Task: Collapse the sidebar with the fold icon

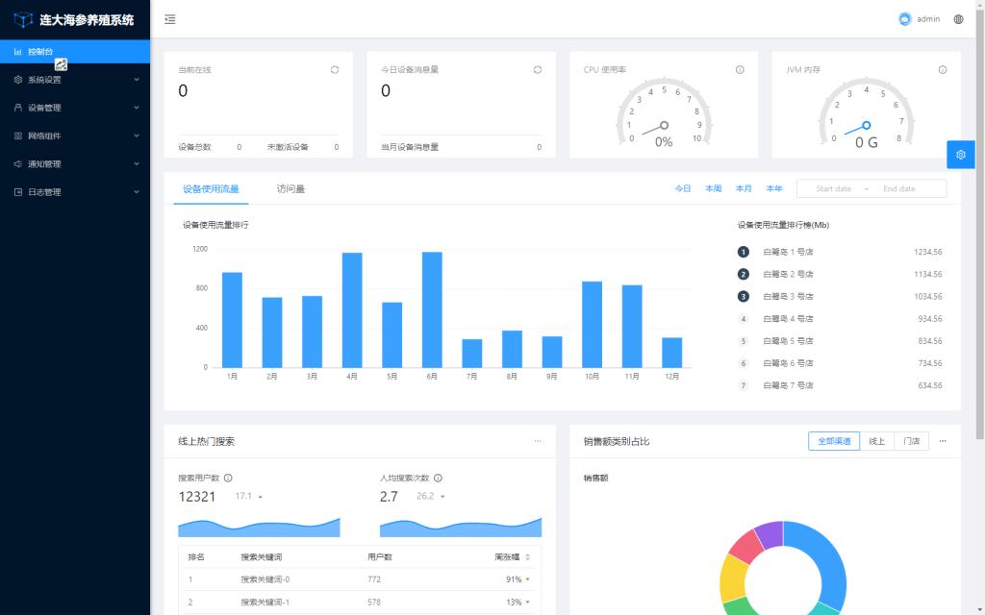Action: tap(169, 19)
